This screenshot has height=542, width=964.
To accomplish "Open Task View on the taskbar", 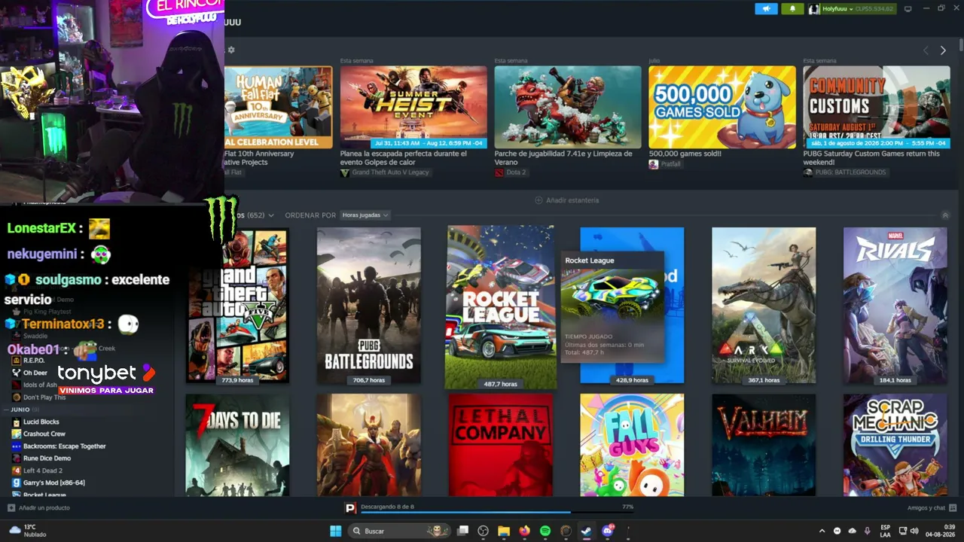I will [x=463, y=531].
